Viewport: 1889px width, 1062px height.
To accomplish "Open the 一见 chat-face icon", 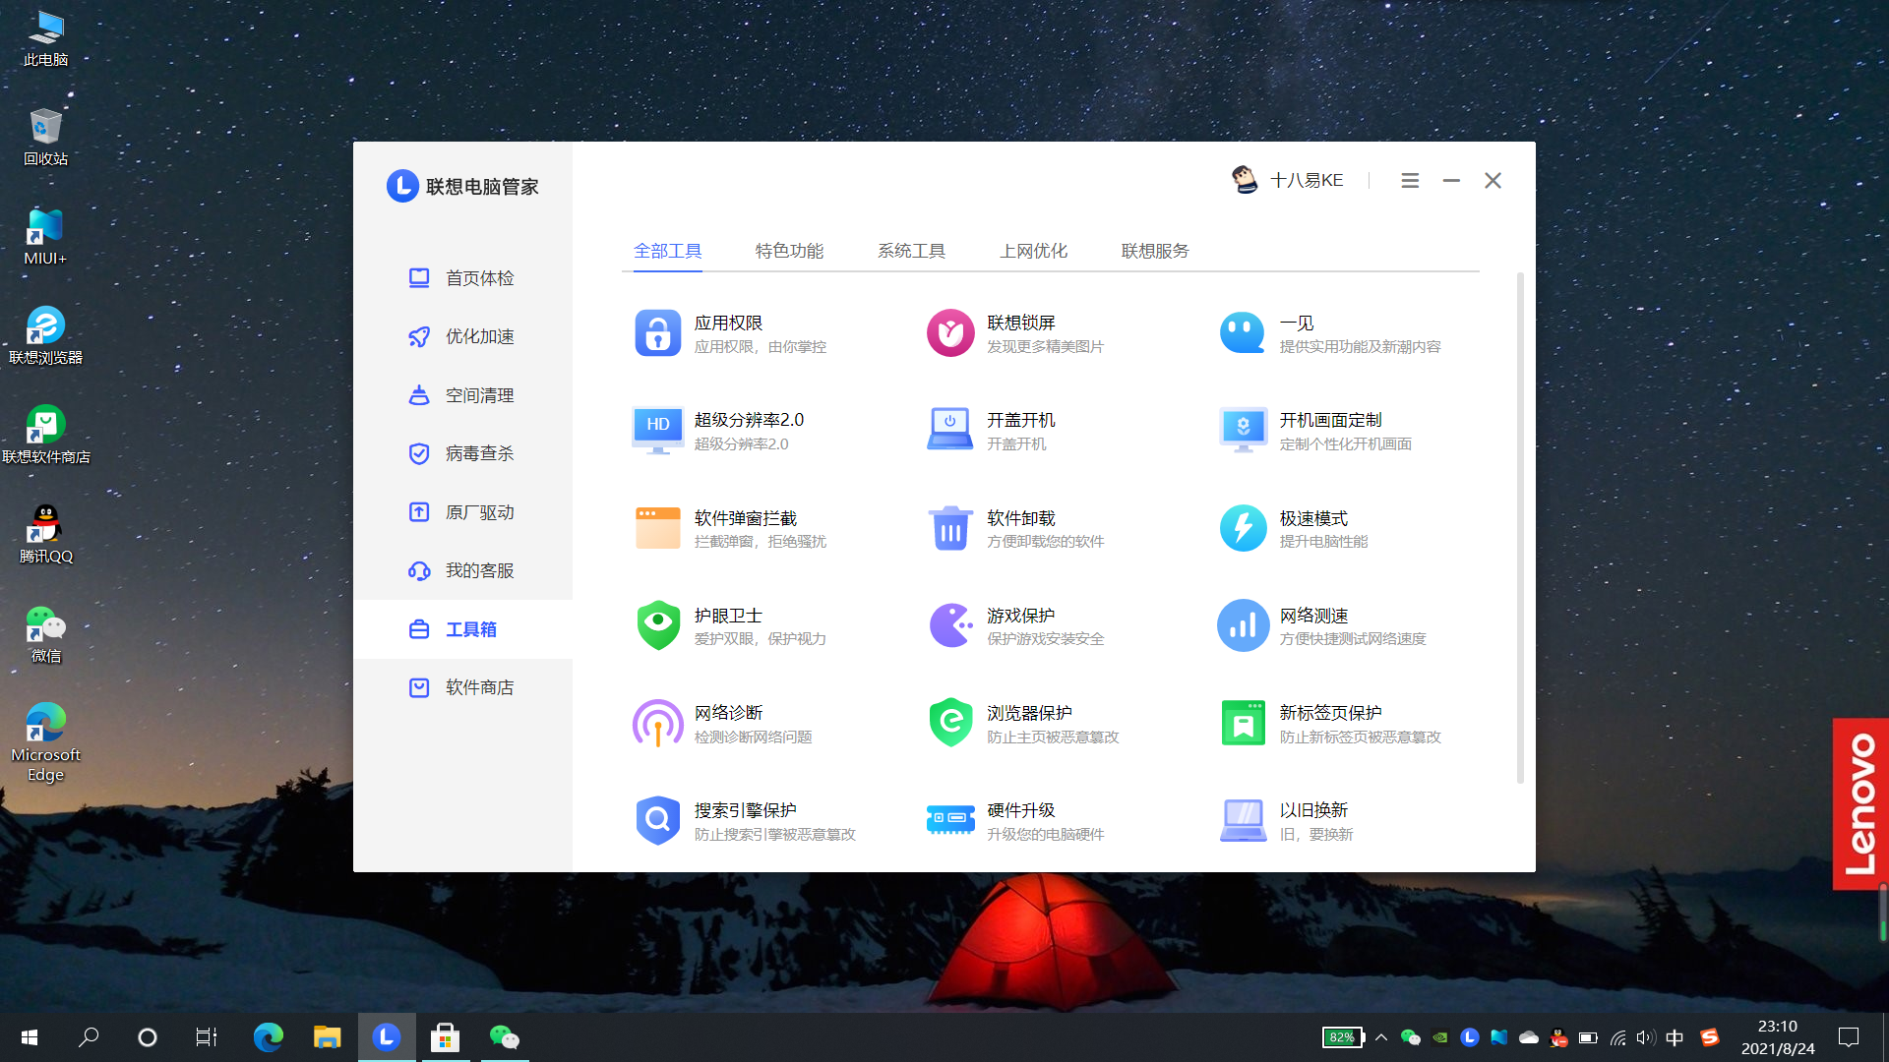I will tap(1243, 333).
